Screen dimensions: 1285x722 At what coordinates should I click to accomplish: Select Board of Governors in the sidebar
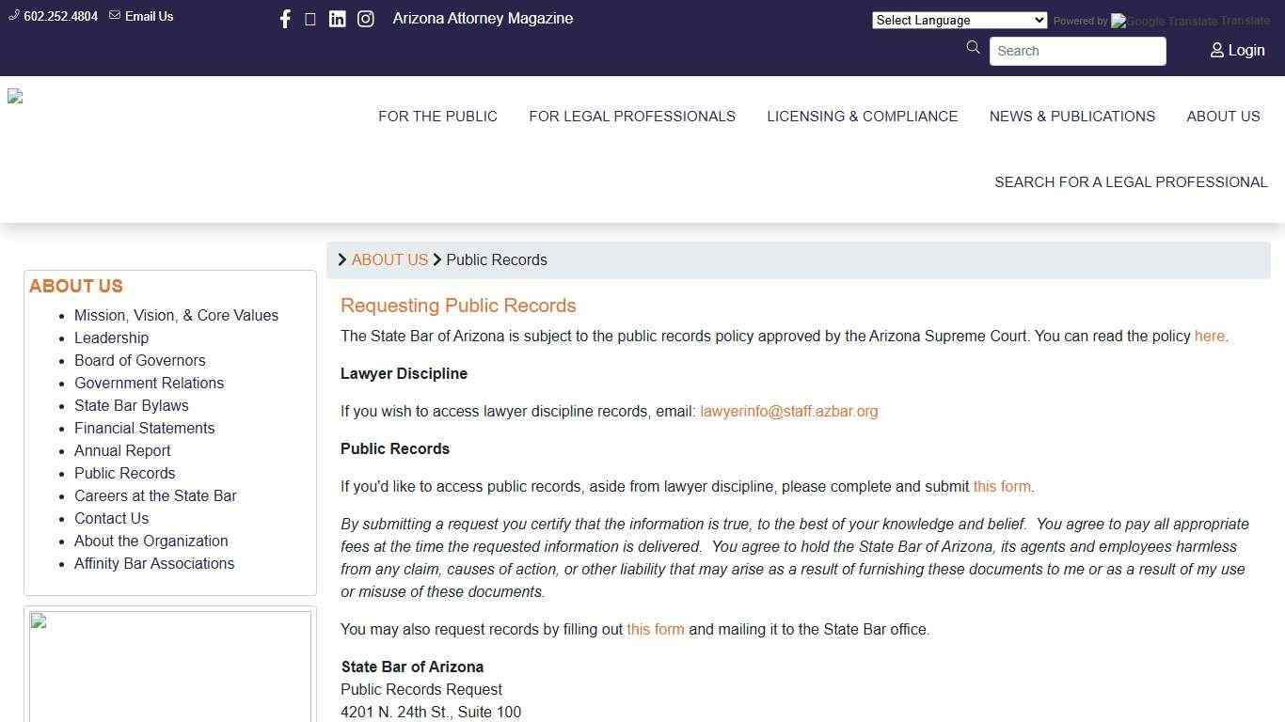[x=139, y=360]
